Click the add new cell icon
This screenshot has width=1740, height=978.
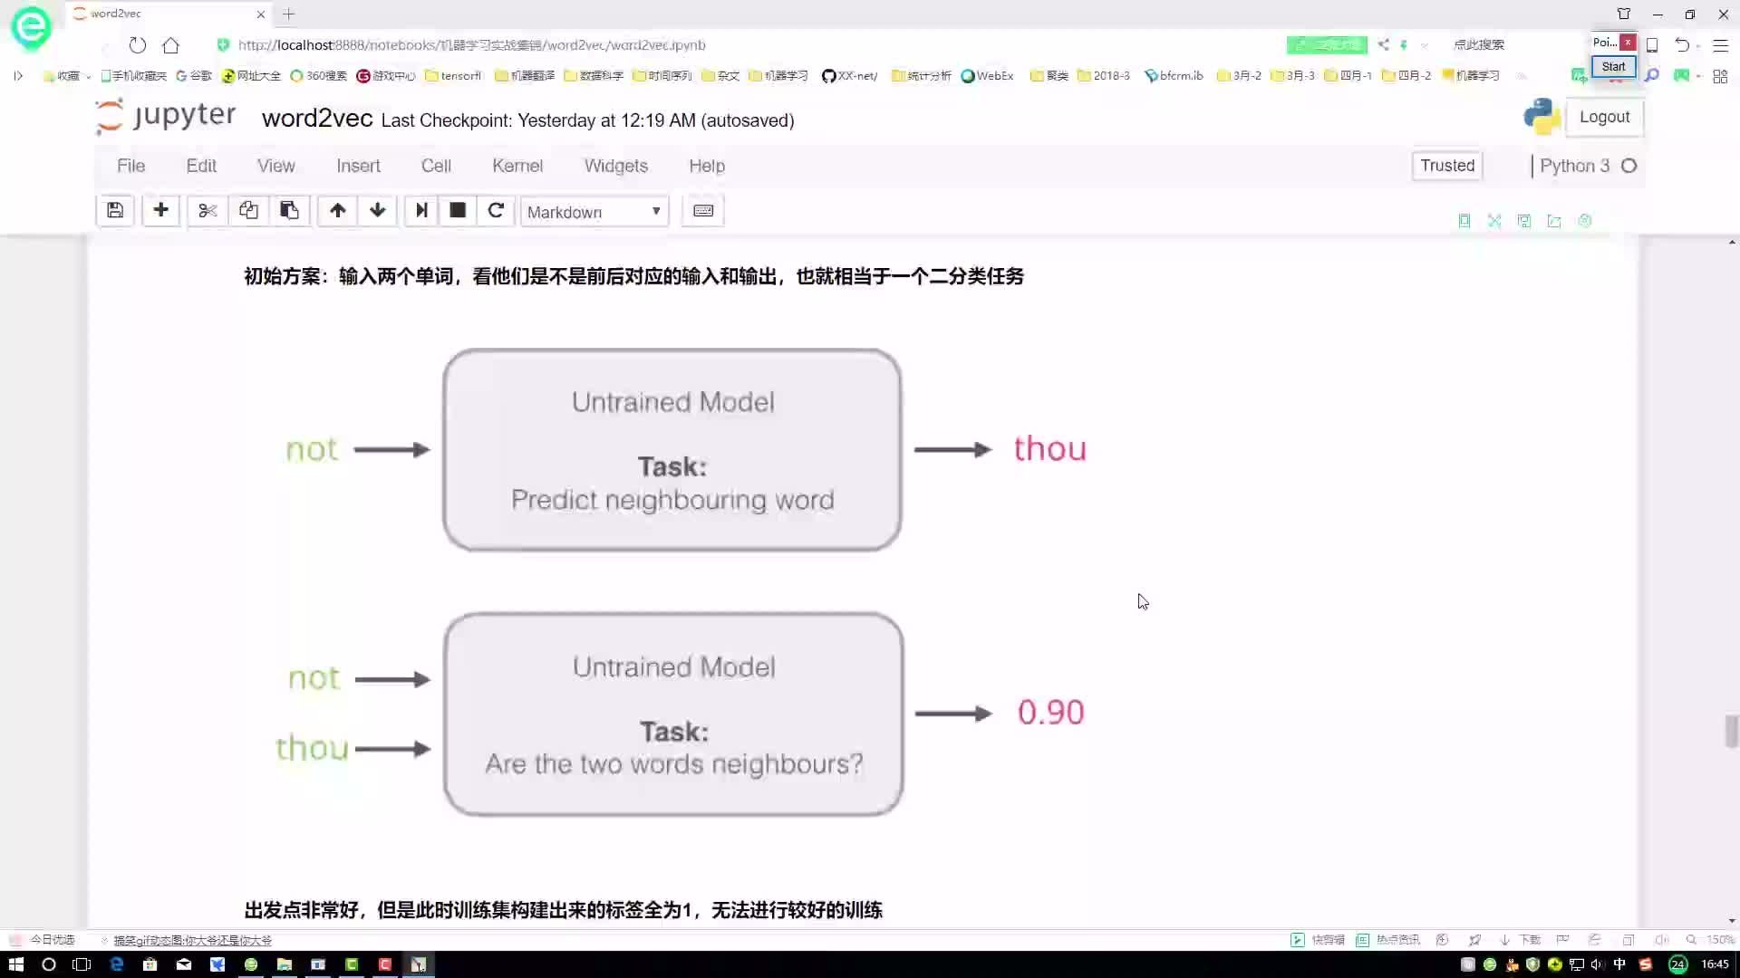(160, 211)
